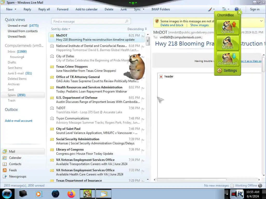Click the Working Offline globe icon

pyautogui.click(x=260, y=186)
